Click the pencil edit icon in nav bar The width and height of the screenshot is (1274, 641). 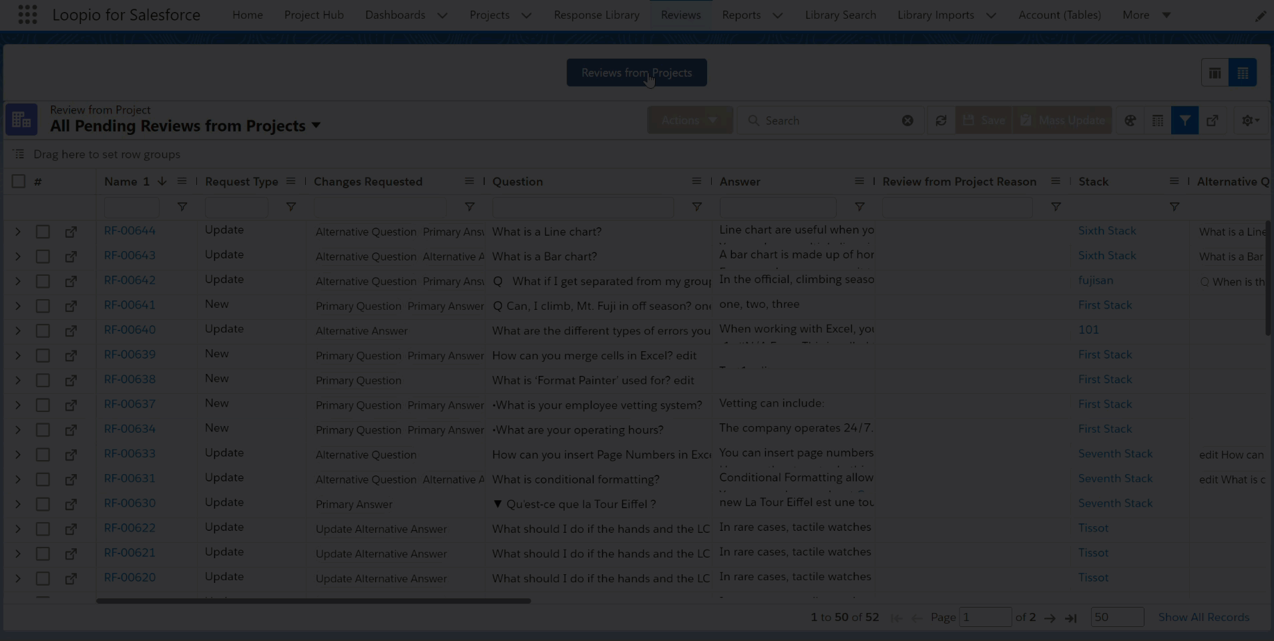(1261, 16)
